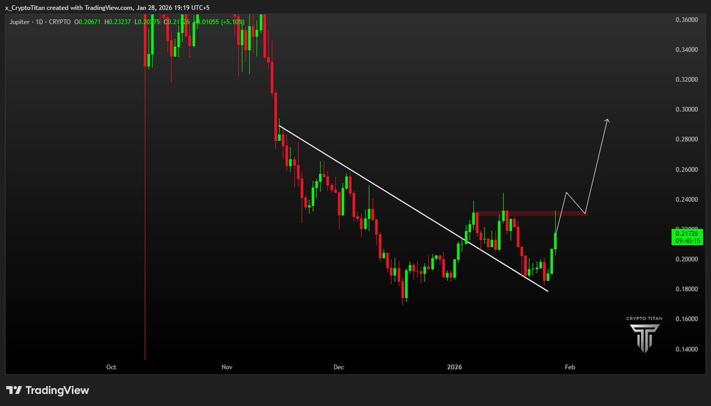Viewport: 711px width, 406px height.
Task: Click the green current price label
Action: [x=687, y=234]
